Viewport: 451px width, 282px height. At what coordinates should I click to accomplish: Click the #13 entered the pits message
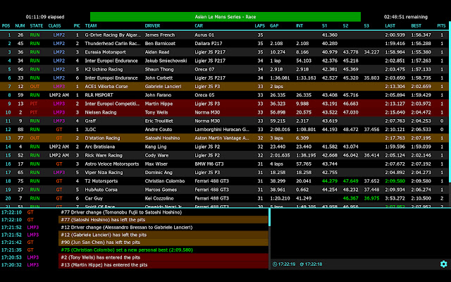tap(104, 265)
